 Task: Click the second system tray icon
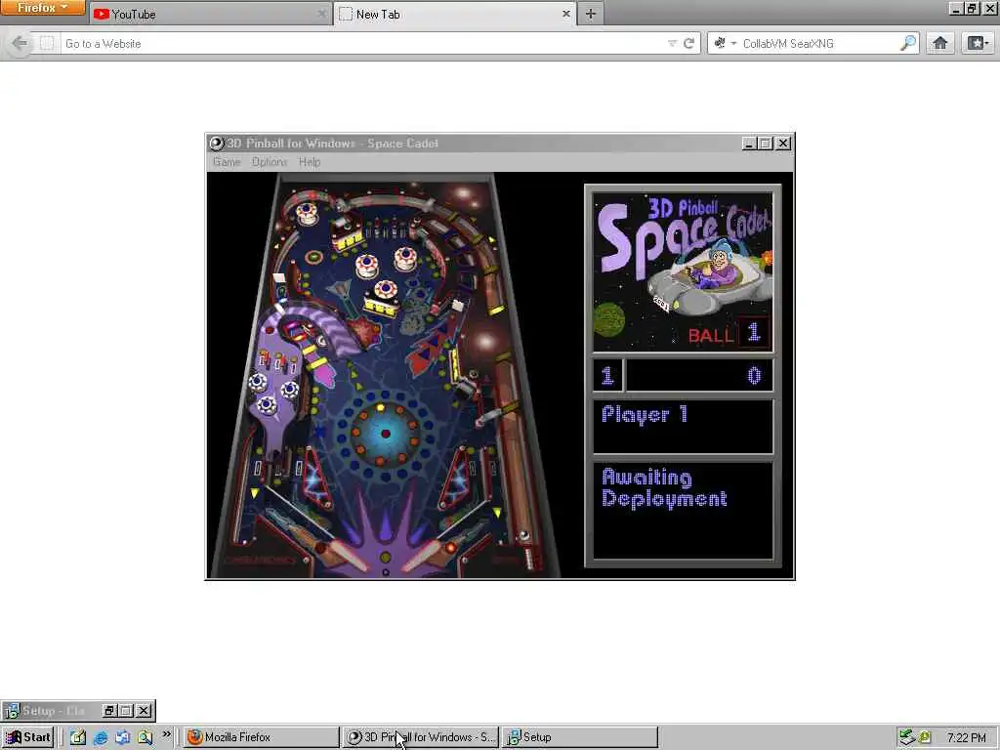click(925, 737)
